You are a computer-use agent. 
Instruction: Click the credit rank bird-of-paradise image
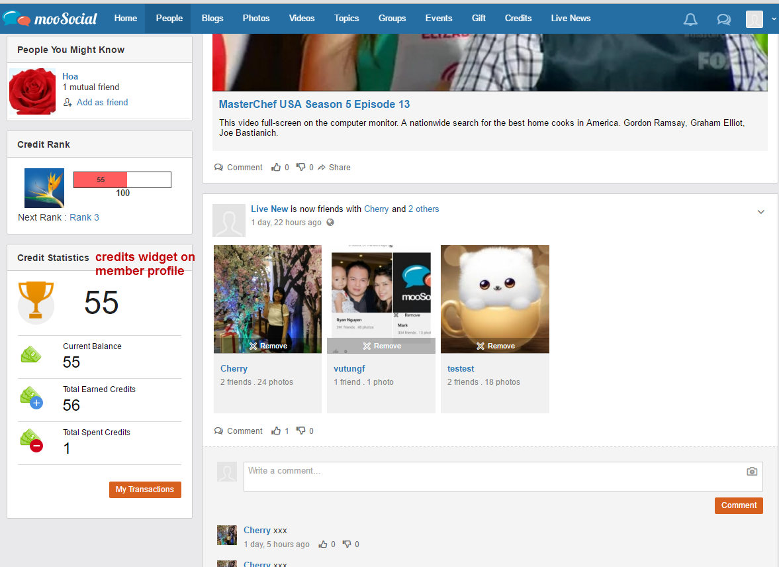pyautogui.click(x=44, y=188)
